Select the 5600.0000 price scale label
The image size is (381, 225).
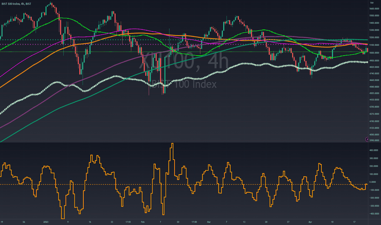click(374, 9)
